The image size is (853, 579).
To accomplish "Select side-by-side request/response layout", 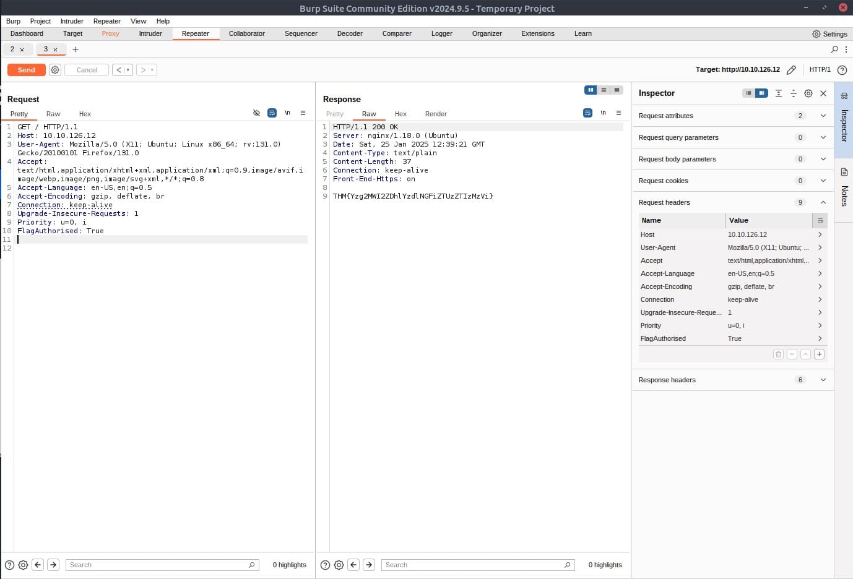I will tap(591, 90).
